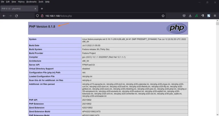Open the Save to Pocket icon
The height and width of the screenshot is (116, 219).
(184, 16)
